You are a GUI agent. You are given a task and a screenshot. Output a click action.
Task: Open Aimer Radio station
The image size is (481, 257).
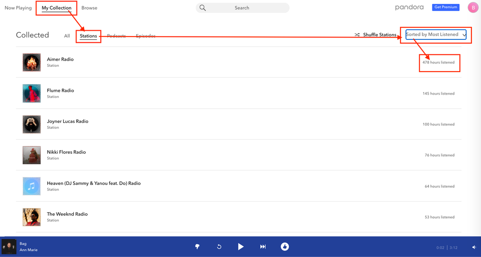pyautogui.click(x=60, y=60)
